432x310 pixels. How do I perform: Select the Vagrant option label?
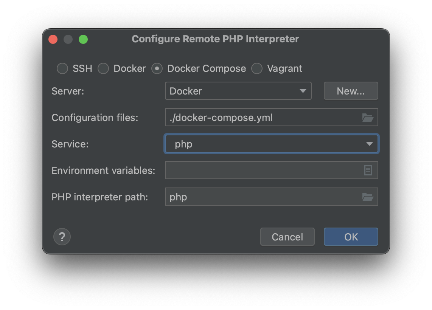point(284,68)
